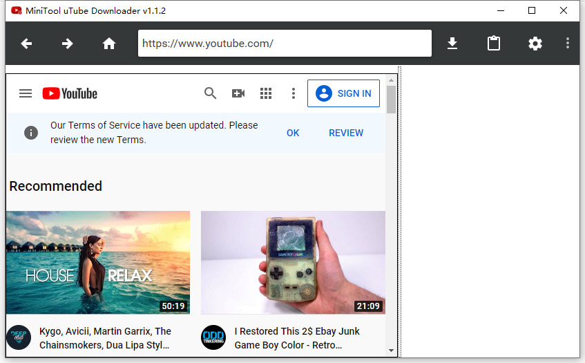Image resolution: width=585 pixels, height=363 pixels.
Task: Click the URL address field
Action: point(285,44)
